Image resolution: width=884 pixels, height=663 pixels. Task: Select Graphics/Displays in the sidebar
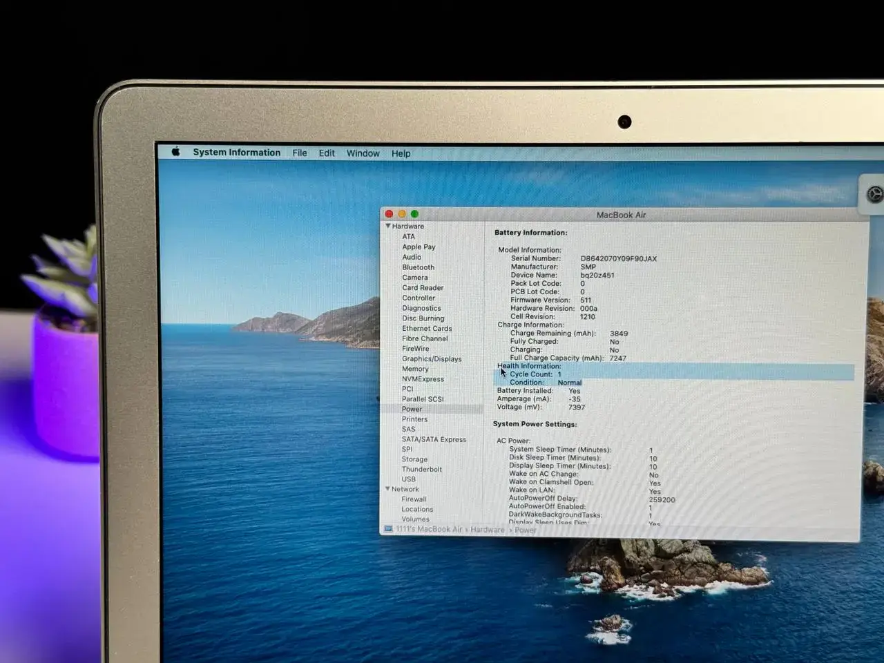pyautogui.click(x=432, y=359)
